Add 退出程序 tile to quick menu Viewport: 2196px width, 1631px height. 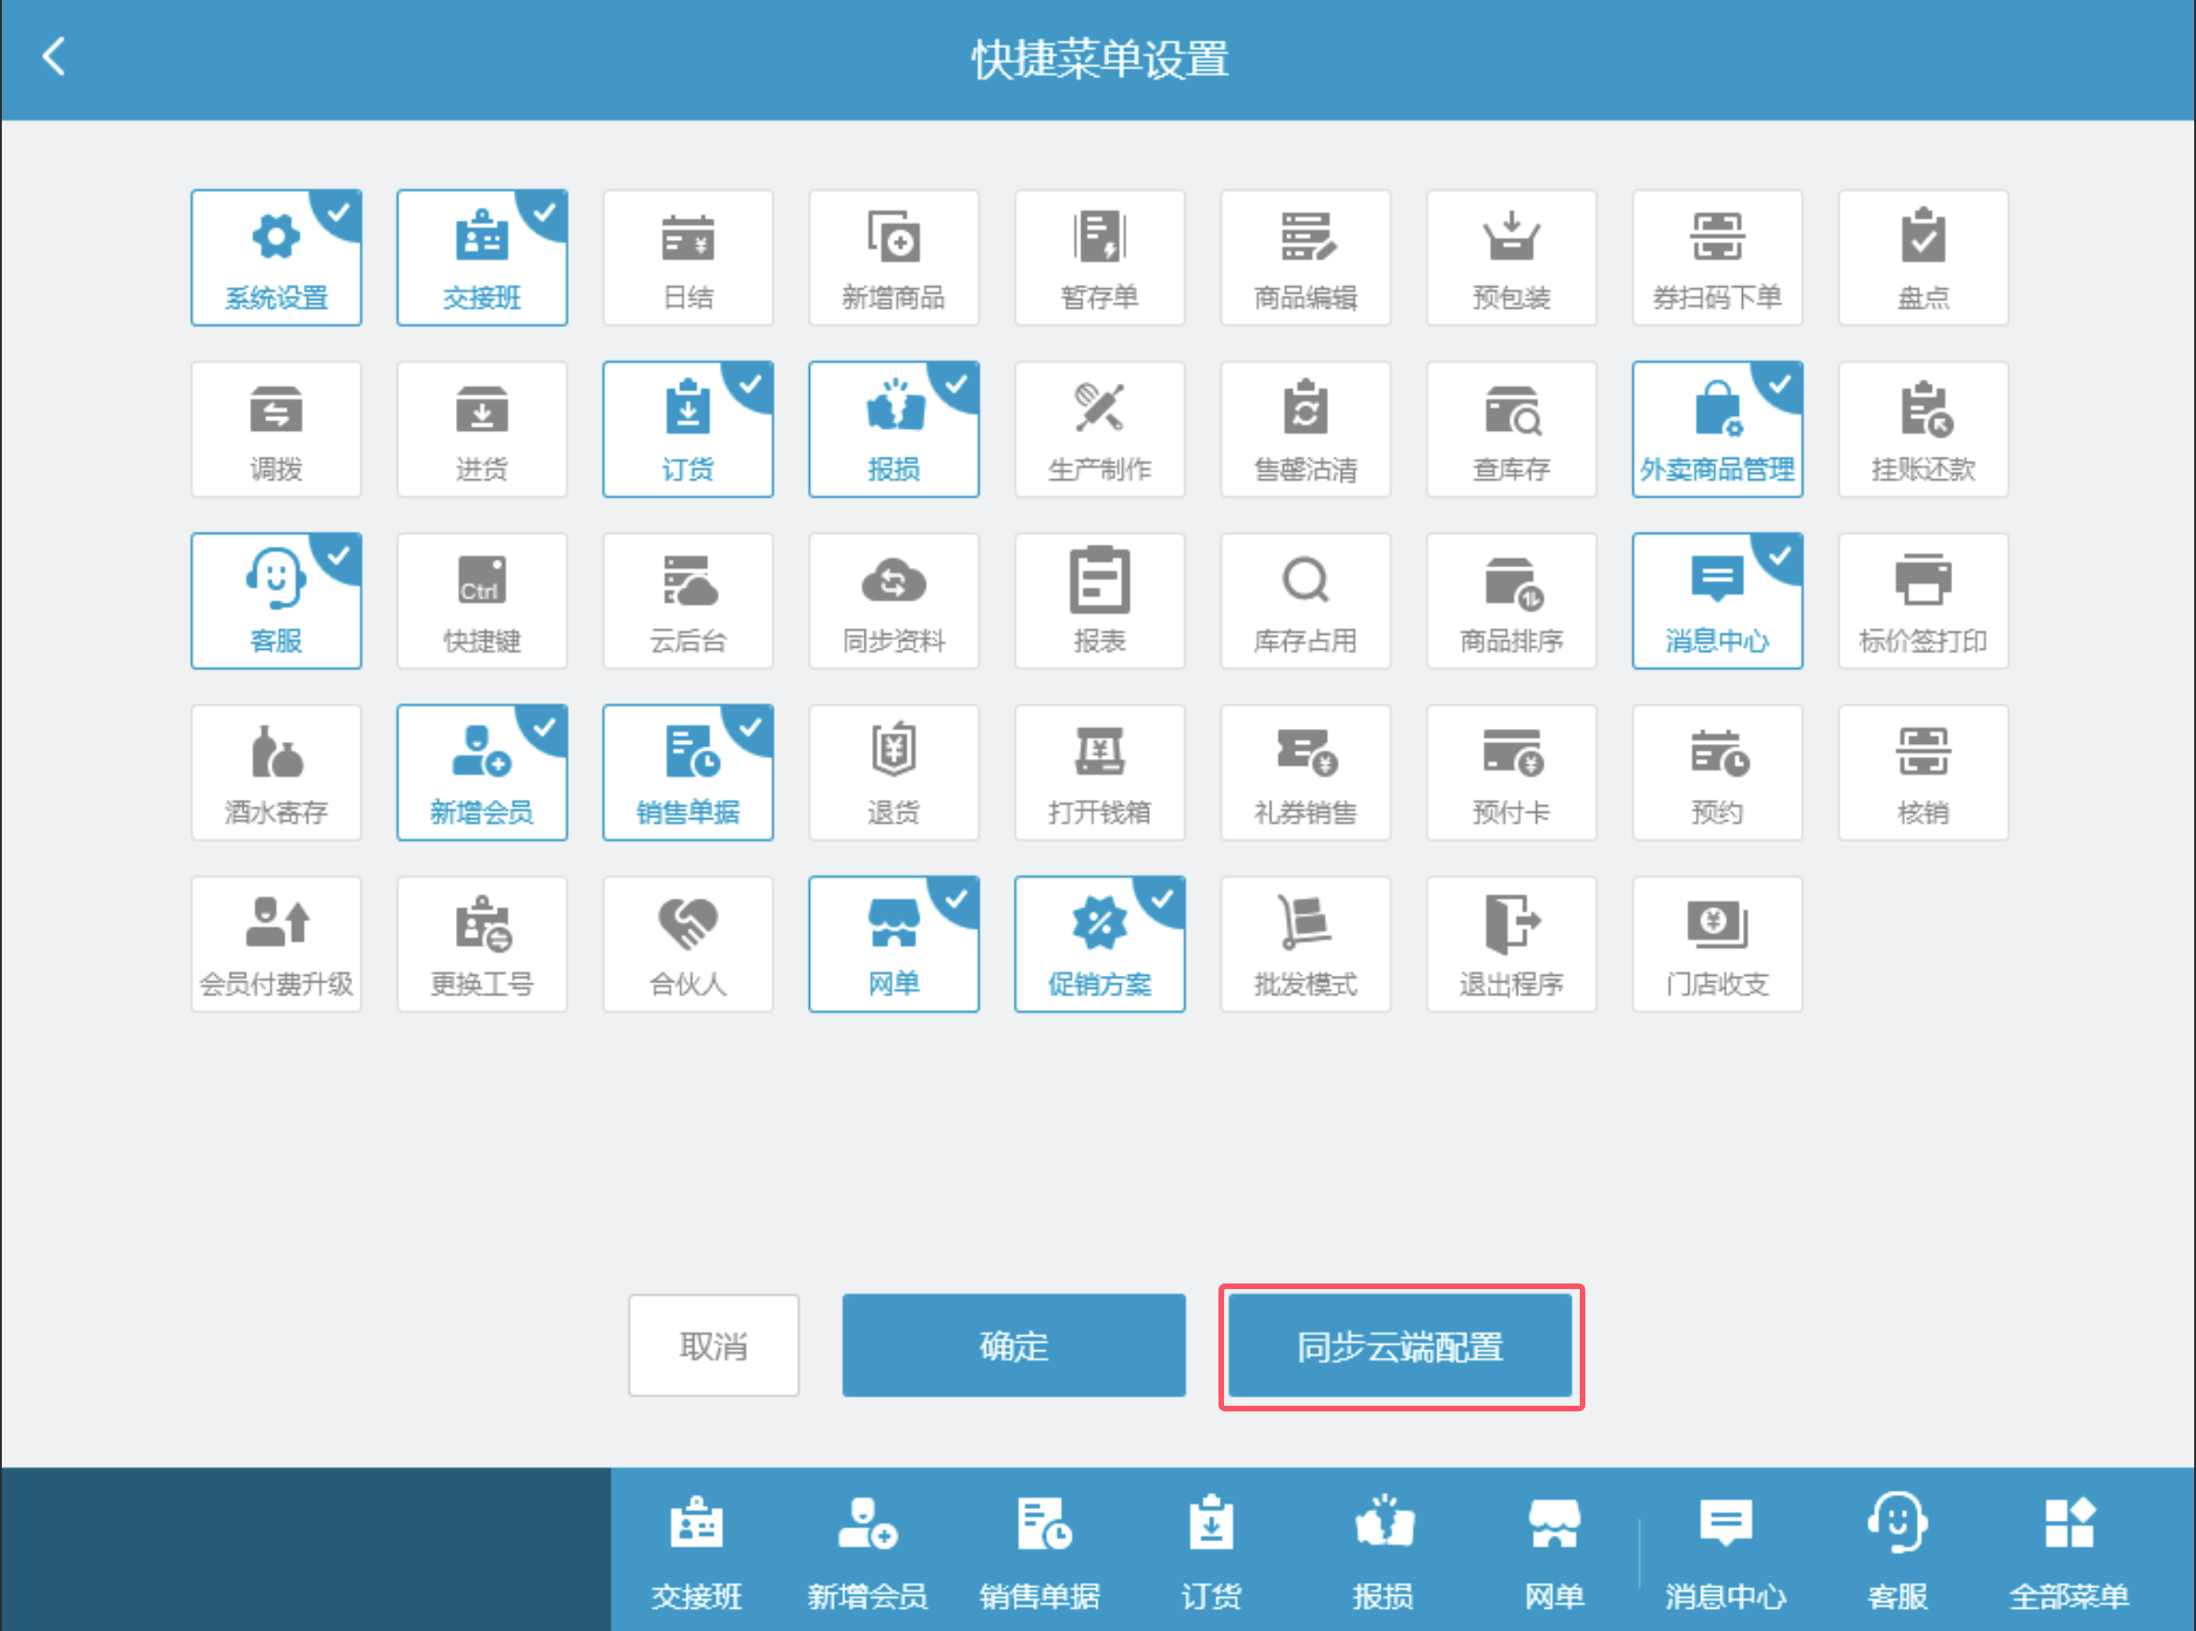click(1511, 943)
